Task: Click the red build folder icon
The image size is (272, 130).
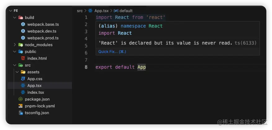Action: click(21, 17)
